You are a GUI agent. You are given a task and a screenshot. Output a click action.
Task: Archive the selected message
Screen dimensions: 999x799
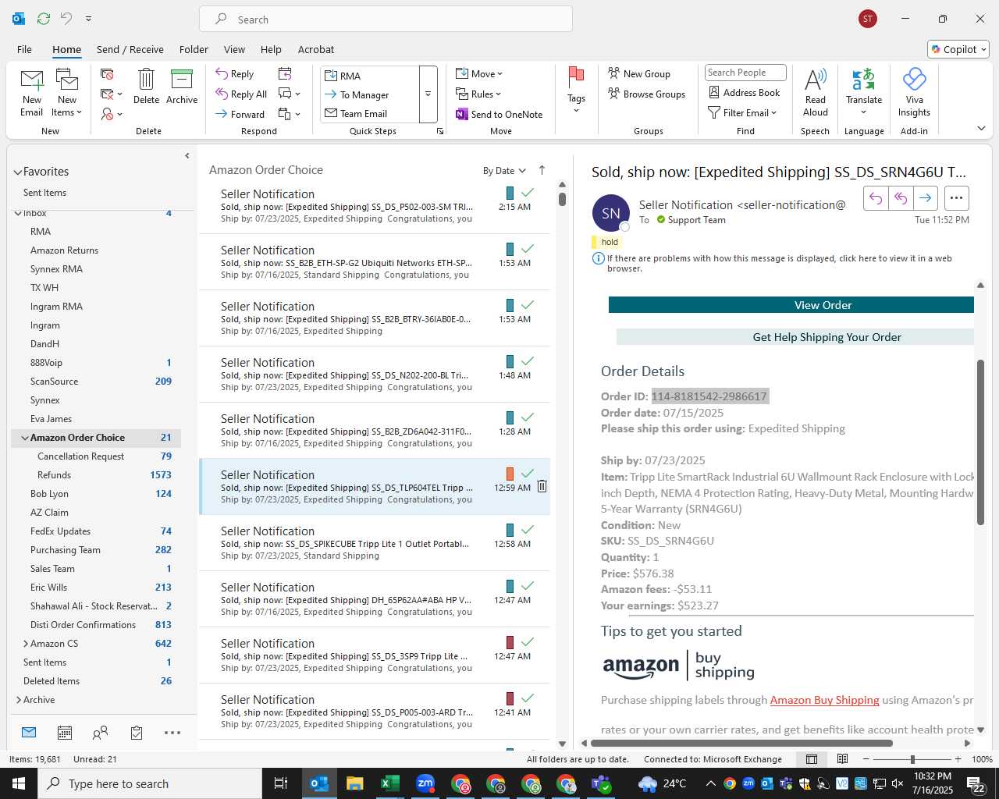182,86
